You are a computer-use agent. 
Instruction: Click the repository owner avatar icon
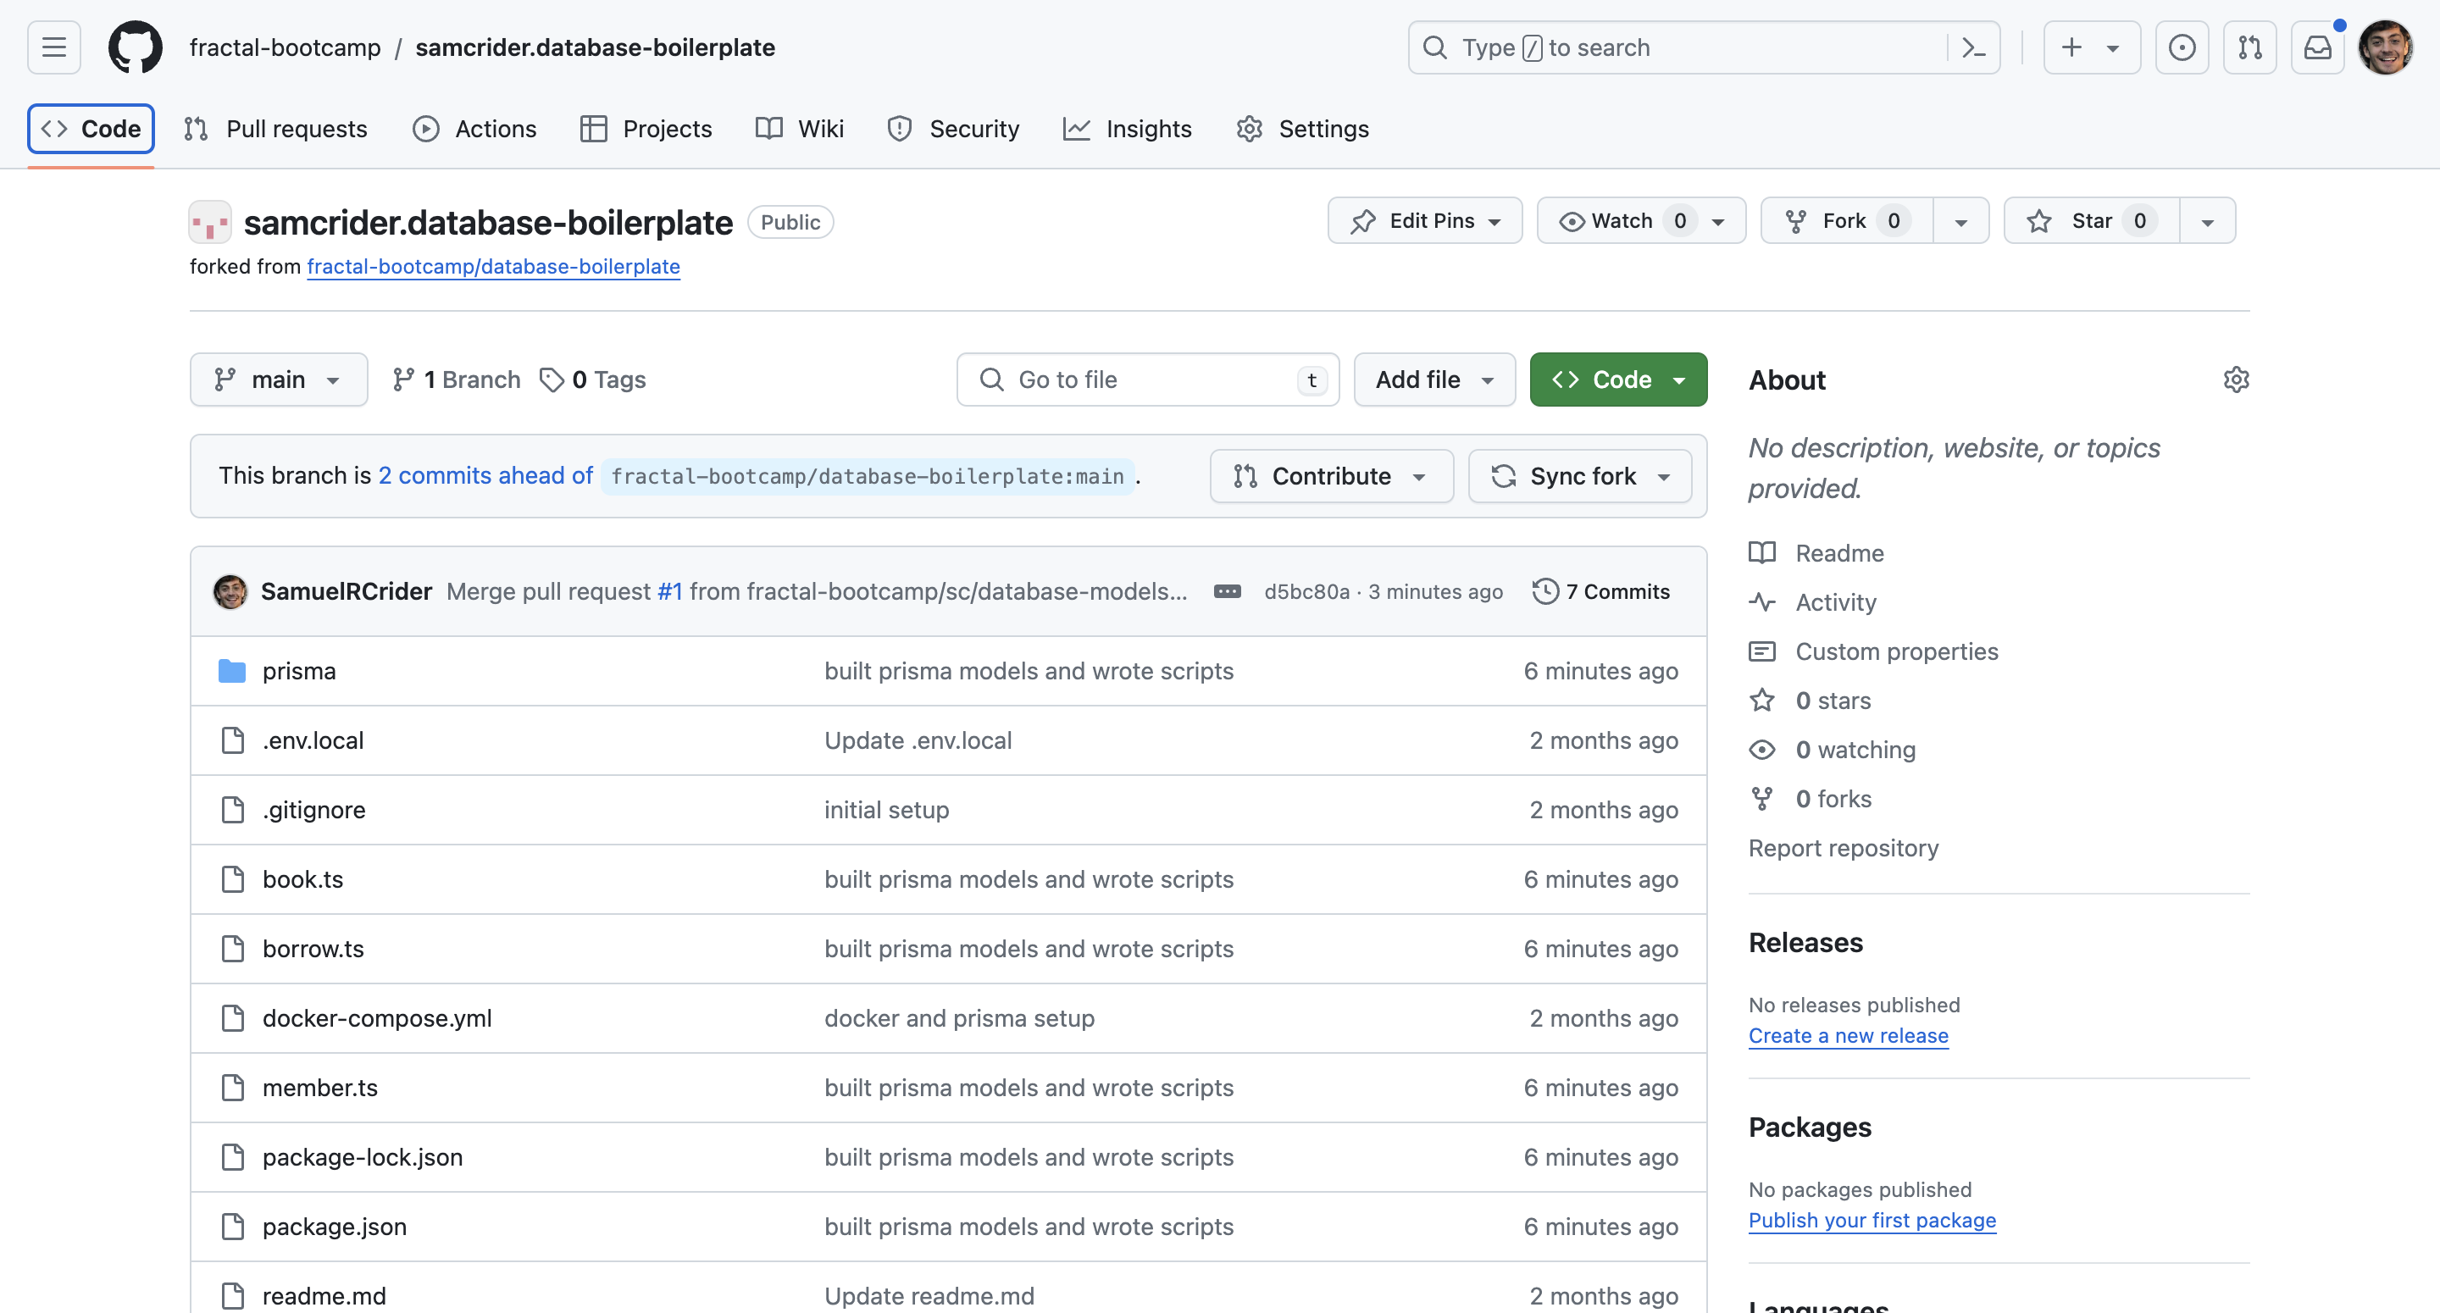point(210,223)
